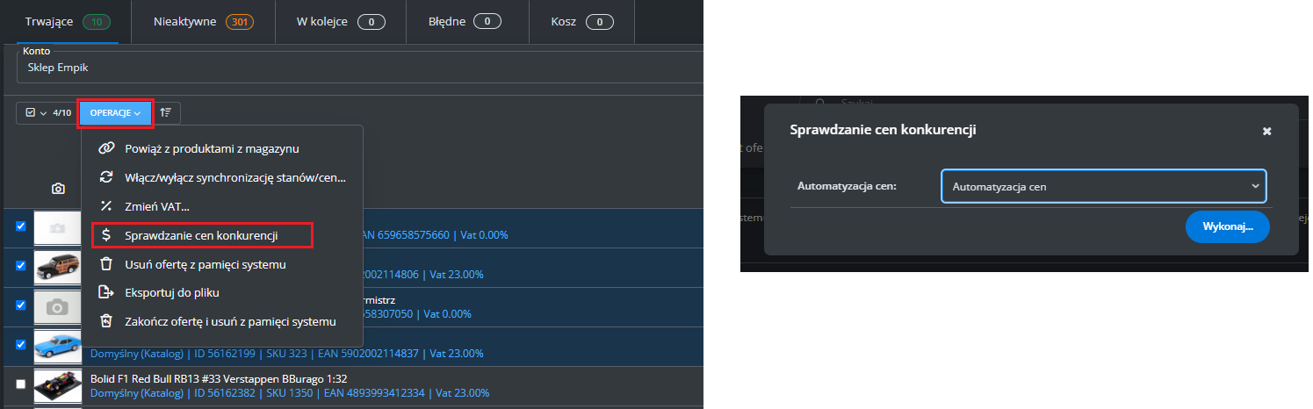Check the Bolid F1 Red Bull offer checkbox
This screenshot has height=409, width=1313.
point(21,384)
